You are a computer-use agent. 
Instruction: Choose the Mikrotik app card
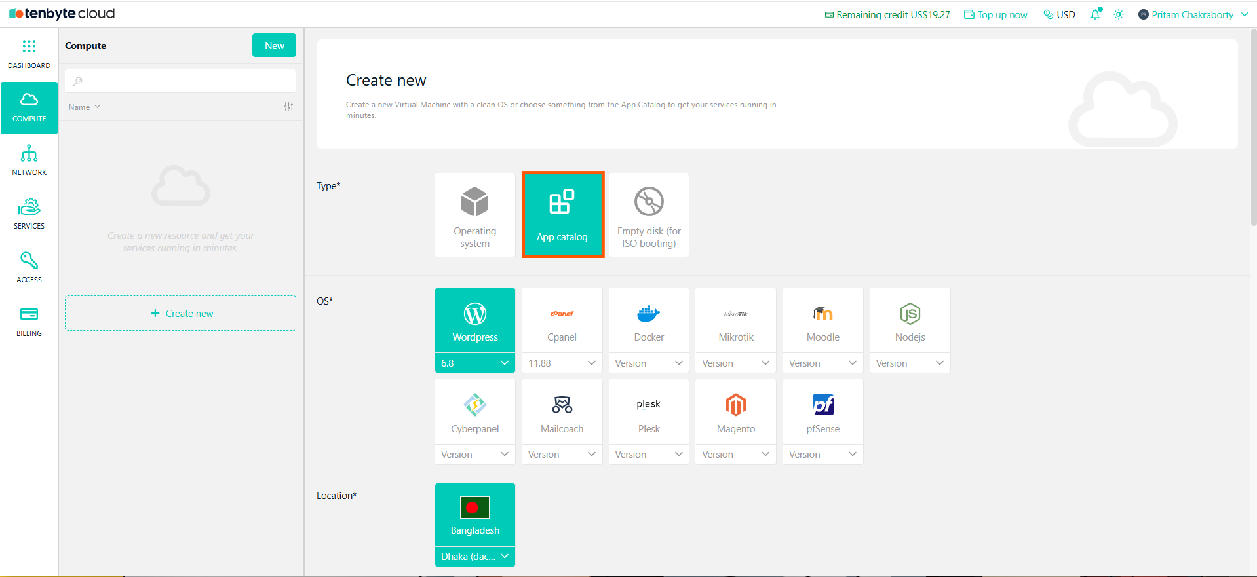pos(736,320)
